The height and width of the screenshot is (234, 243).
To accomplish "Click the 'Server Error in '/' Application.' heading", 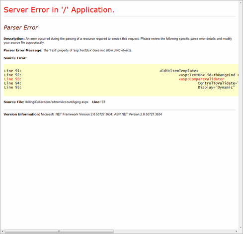I will pyautogui.click(x=59, y=10).
